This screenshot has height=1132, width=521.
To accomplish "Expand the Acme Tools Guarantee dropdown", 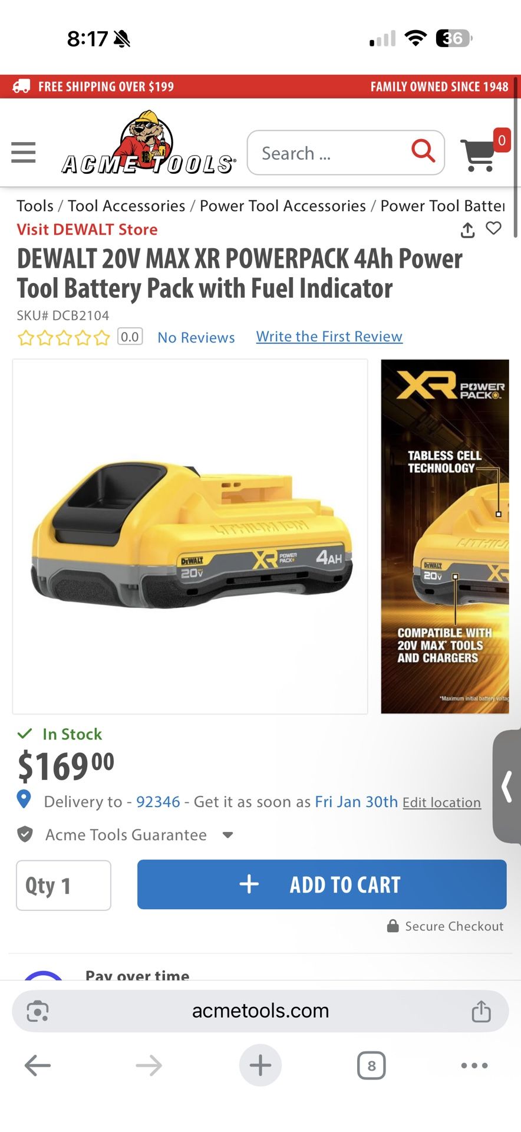I will (x=228, y=835).
